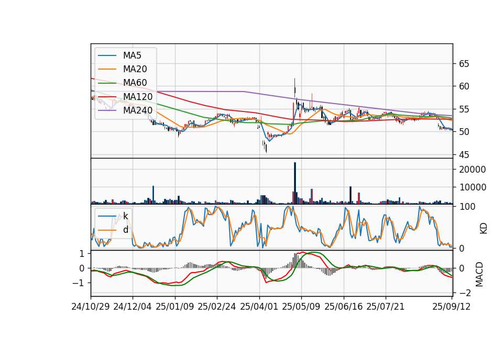This screenshot has width=503, height=361.
Task: Click the tallest volume bar spike
Action: (295, 183)
